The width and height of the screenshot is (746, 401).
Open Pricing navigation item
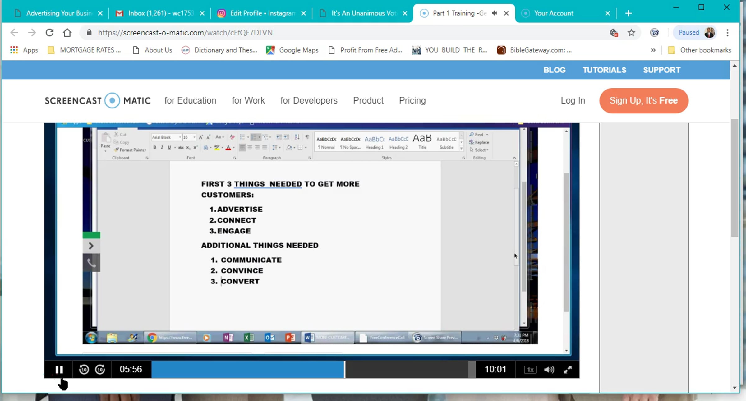[x=412, y=100]
